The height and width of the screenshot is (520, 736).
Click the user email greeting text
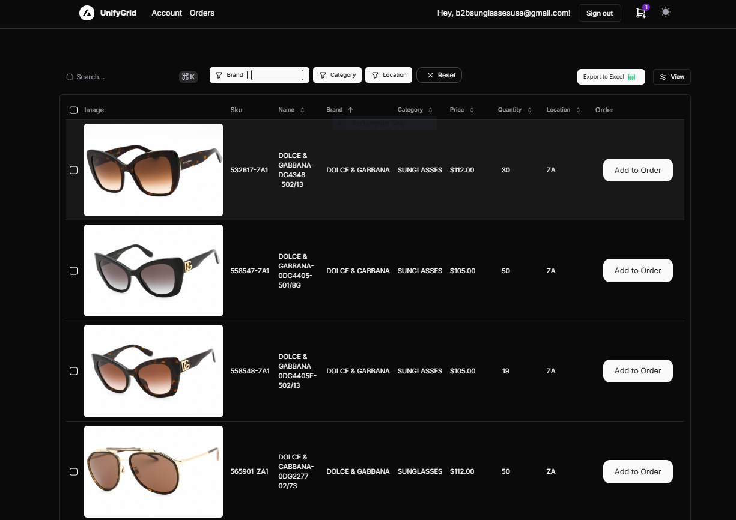pos(503,13)
